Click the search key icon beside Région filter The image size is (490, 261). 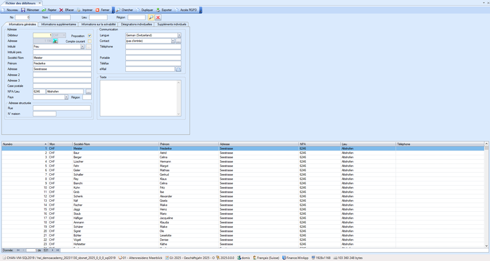tap(151, 17)
